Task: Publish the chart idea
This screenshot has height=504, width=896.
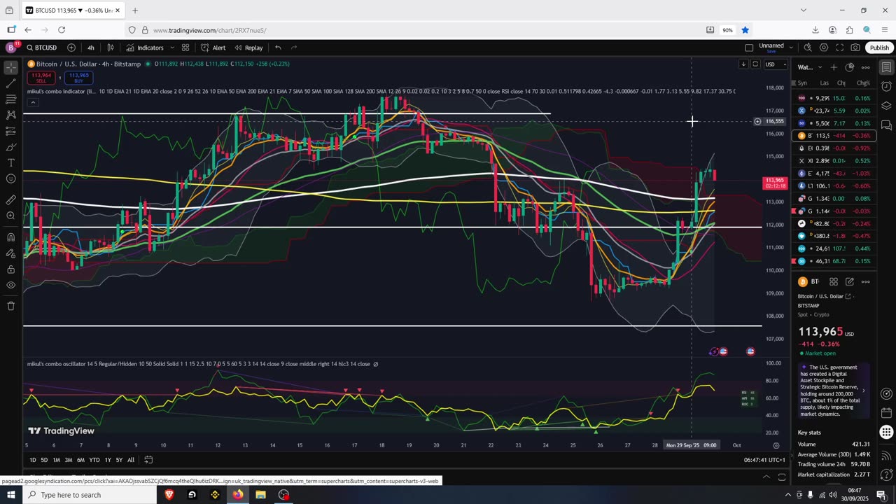Action: [879, 48]
